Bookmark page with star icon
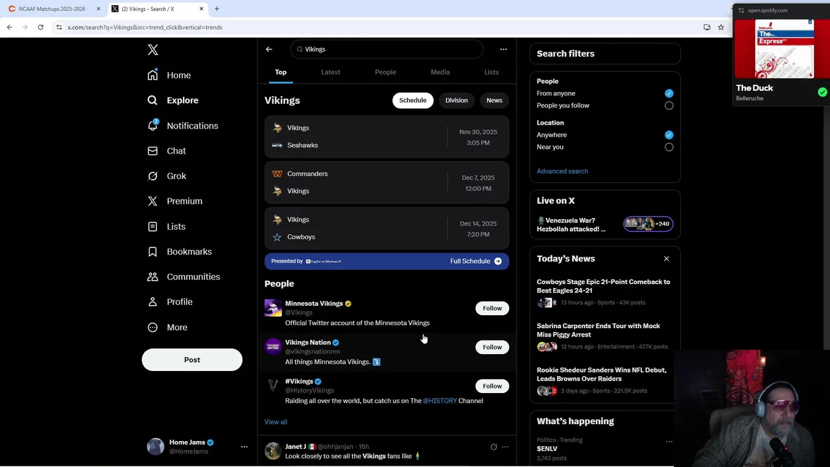Screen dimensions: 830x467 coord(721,27)
